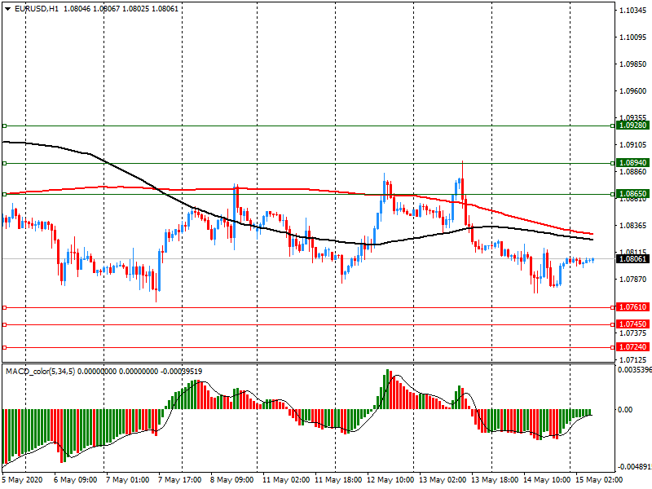Select the red 1.07240 price level tag
The height and width of the screenshot is (489, 652).
pos(632,347)
